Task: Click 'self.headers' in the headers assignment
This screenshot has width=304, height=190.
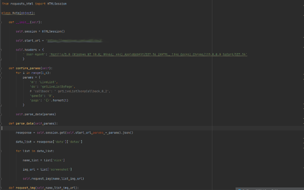Action: pos(26,50)
